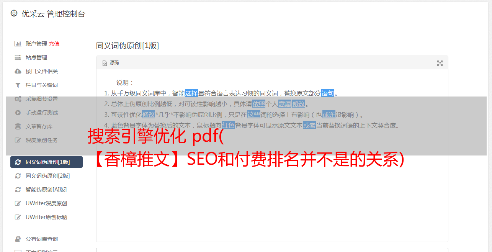Click the code icon next to 源码
This screenshot has width=492, height=252.
[x=105, y=63]
